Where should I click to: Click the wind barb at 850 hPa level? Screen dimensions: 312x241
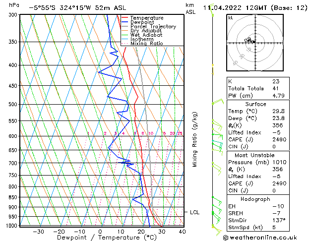click(217, 201)
